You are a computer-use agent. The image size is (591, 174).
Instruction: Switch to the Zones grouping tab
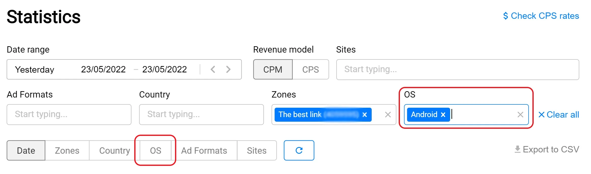[x=67, y=151]
